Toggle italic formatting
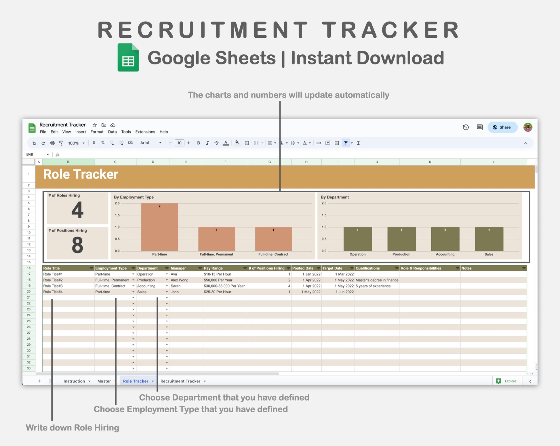 pos(207,143)
